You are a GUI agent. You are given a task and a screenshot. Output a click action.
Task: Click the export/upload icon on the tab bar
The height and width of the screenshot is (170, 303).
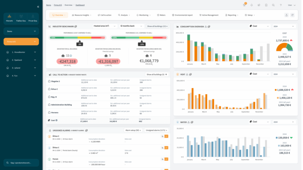[286, 15]
